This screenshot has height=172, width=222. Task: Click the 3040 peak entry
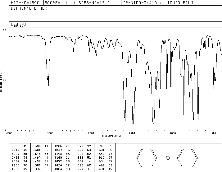(x=20, y=150)
